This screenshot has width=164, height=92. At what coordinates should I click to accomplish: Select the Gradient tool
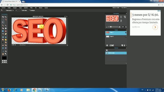coord(3,31)
